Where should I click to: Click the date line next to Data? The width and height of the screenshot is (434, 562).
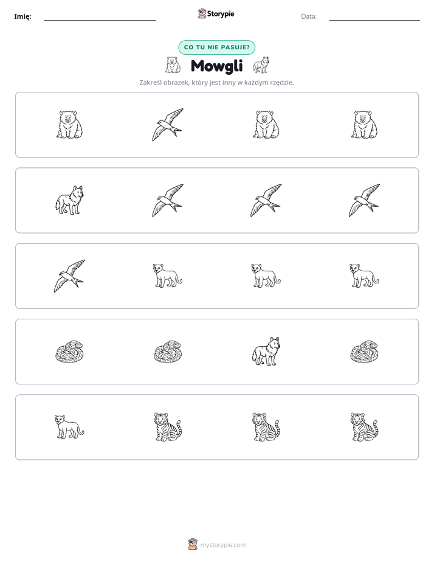(374, 18)
